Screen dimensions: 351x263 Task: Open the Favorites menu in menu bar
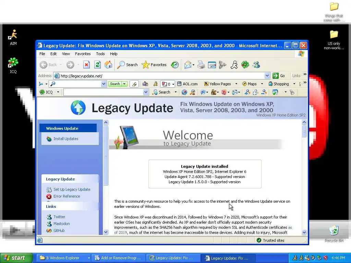click(x=83, y=54)
